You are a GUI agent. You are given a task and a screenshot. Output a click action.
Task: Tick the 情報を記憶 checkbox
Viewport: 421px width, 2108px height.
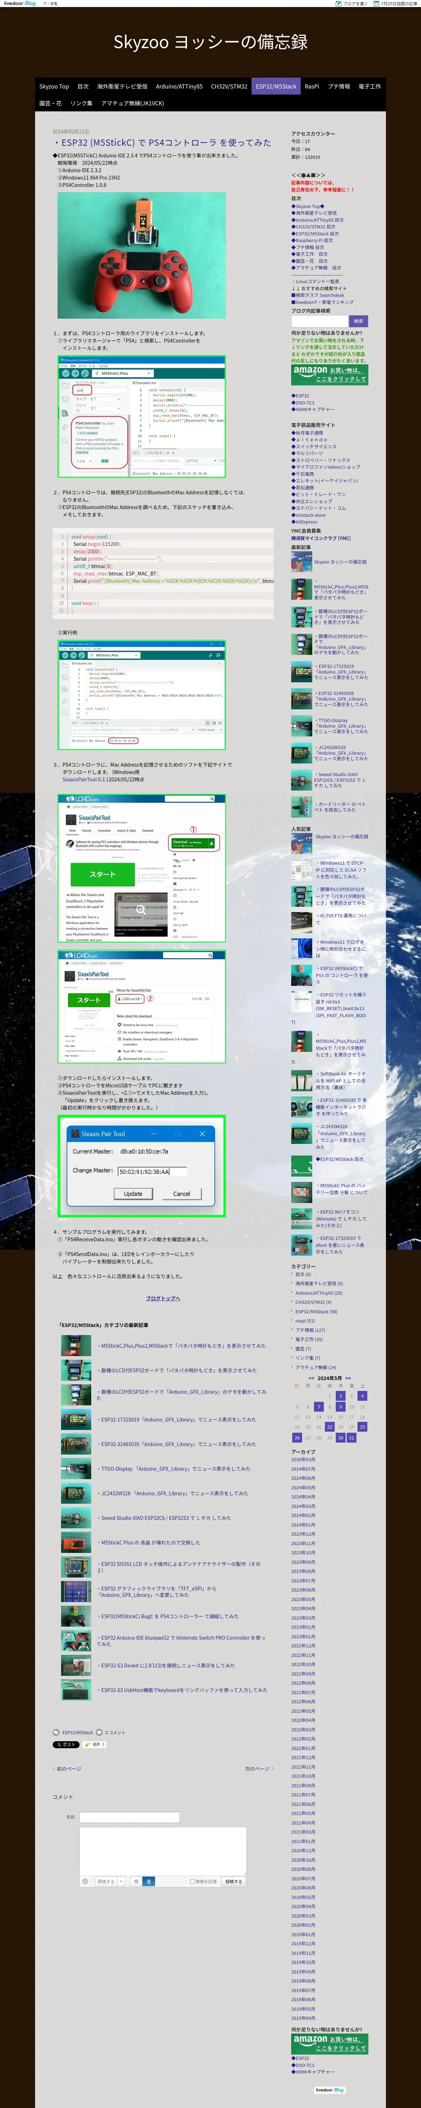(192, 1881)
